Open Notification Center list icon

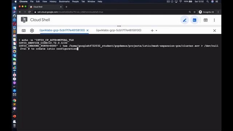[x=217, y=1]
